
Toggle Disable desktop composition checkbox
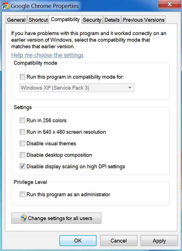pos(22,155)
